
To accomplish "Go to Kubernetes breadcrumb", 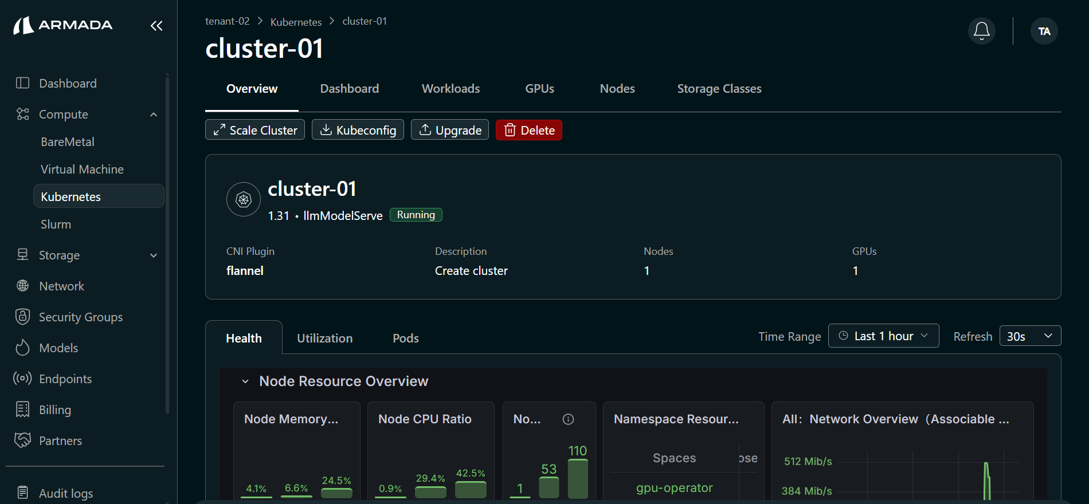I will click(x=296, y=22).
